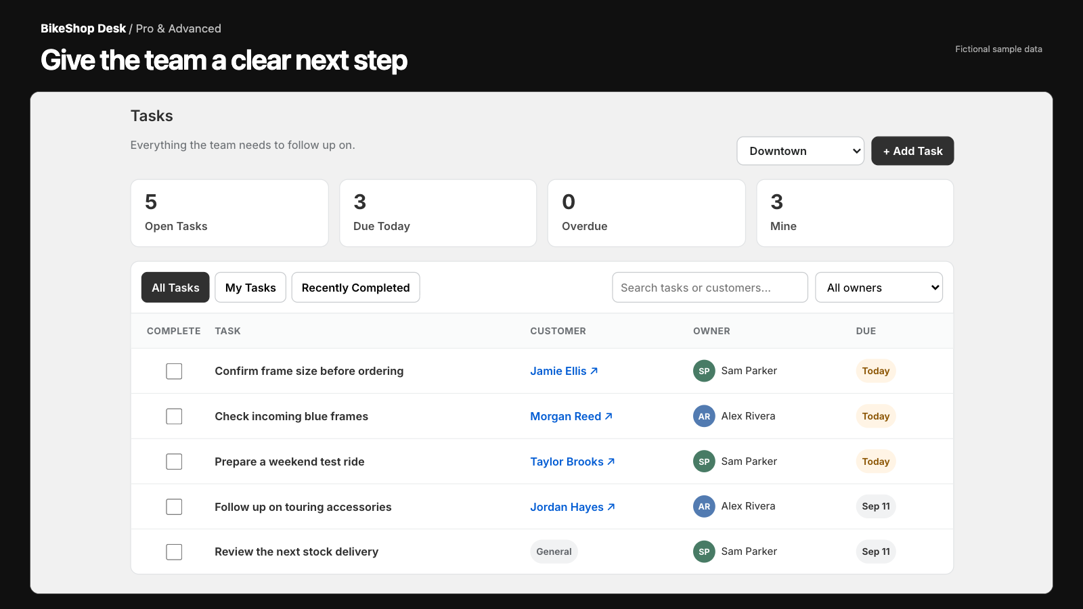Click owner name Sam Parker in Confirm frame size row
This screenshot has height=609, width=1083.
point(749,371)
